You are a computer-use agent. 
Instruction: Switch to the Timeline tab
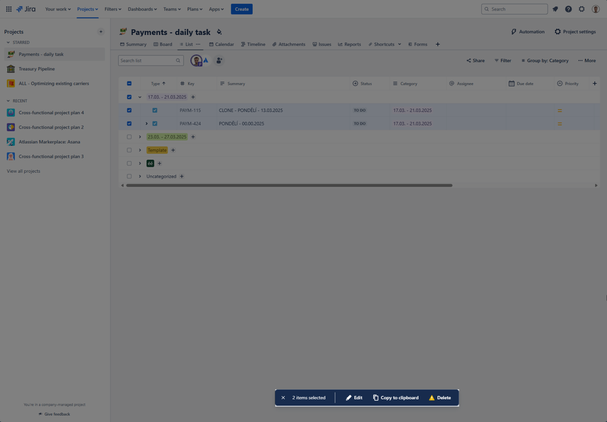(253, 44)
